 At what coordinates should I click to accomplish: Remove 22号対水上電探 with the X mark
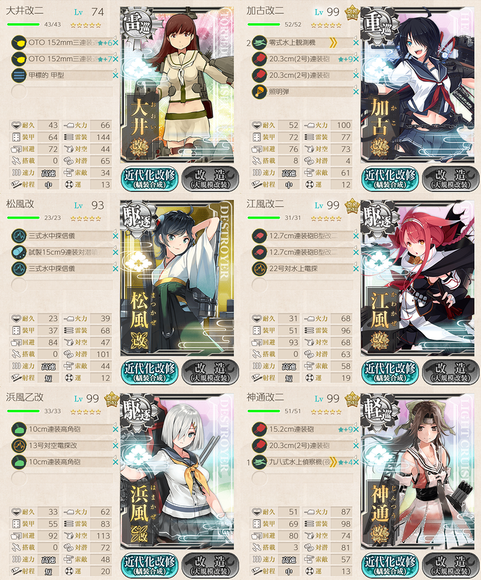click(356, 269)
